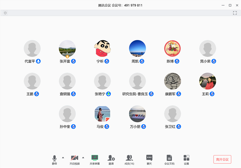Click the name label 晁小荣
This screenshot has height=168, width=241.
[x=205, y=61]
